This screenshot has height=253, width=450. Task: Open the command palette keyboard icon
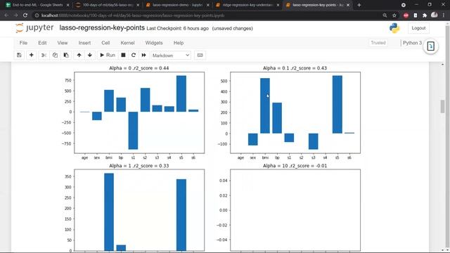tap(200, 55)
